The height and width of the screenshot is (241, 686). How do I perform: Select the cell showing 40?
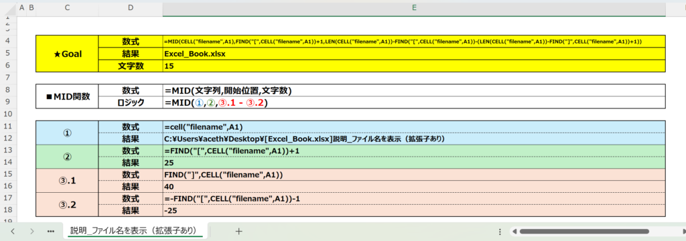click(x=414, y=187)
